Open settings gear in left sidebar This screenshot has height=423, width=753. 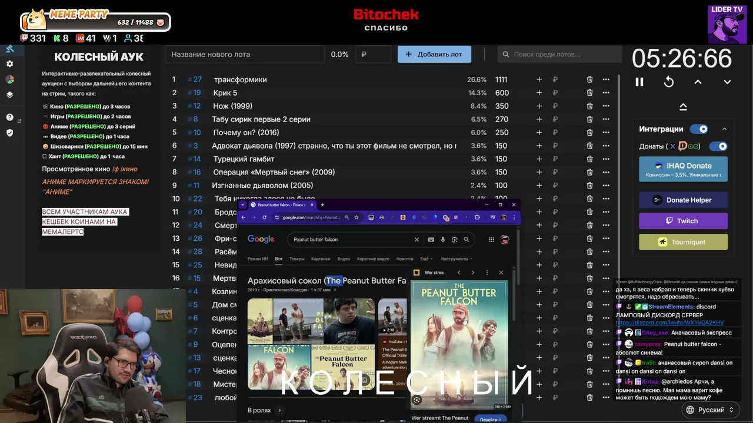click(9, 64)
